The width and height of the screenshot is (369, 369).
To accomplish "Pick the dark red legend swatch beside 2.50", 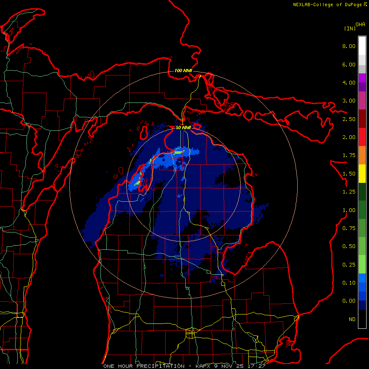I will [x=362, y=119].
